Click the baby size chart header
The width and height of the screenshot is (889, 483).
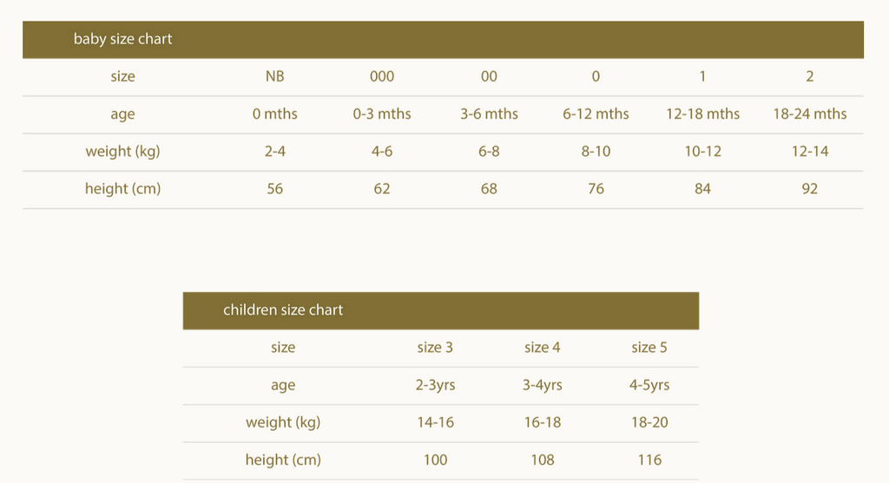point(443,40)
